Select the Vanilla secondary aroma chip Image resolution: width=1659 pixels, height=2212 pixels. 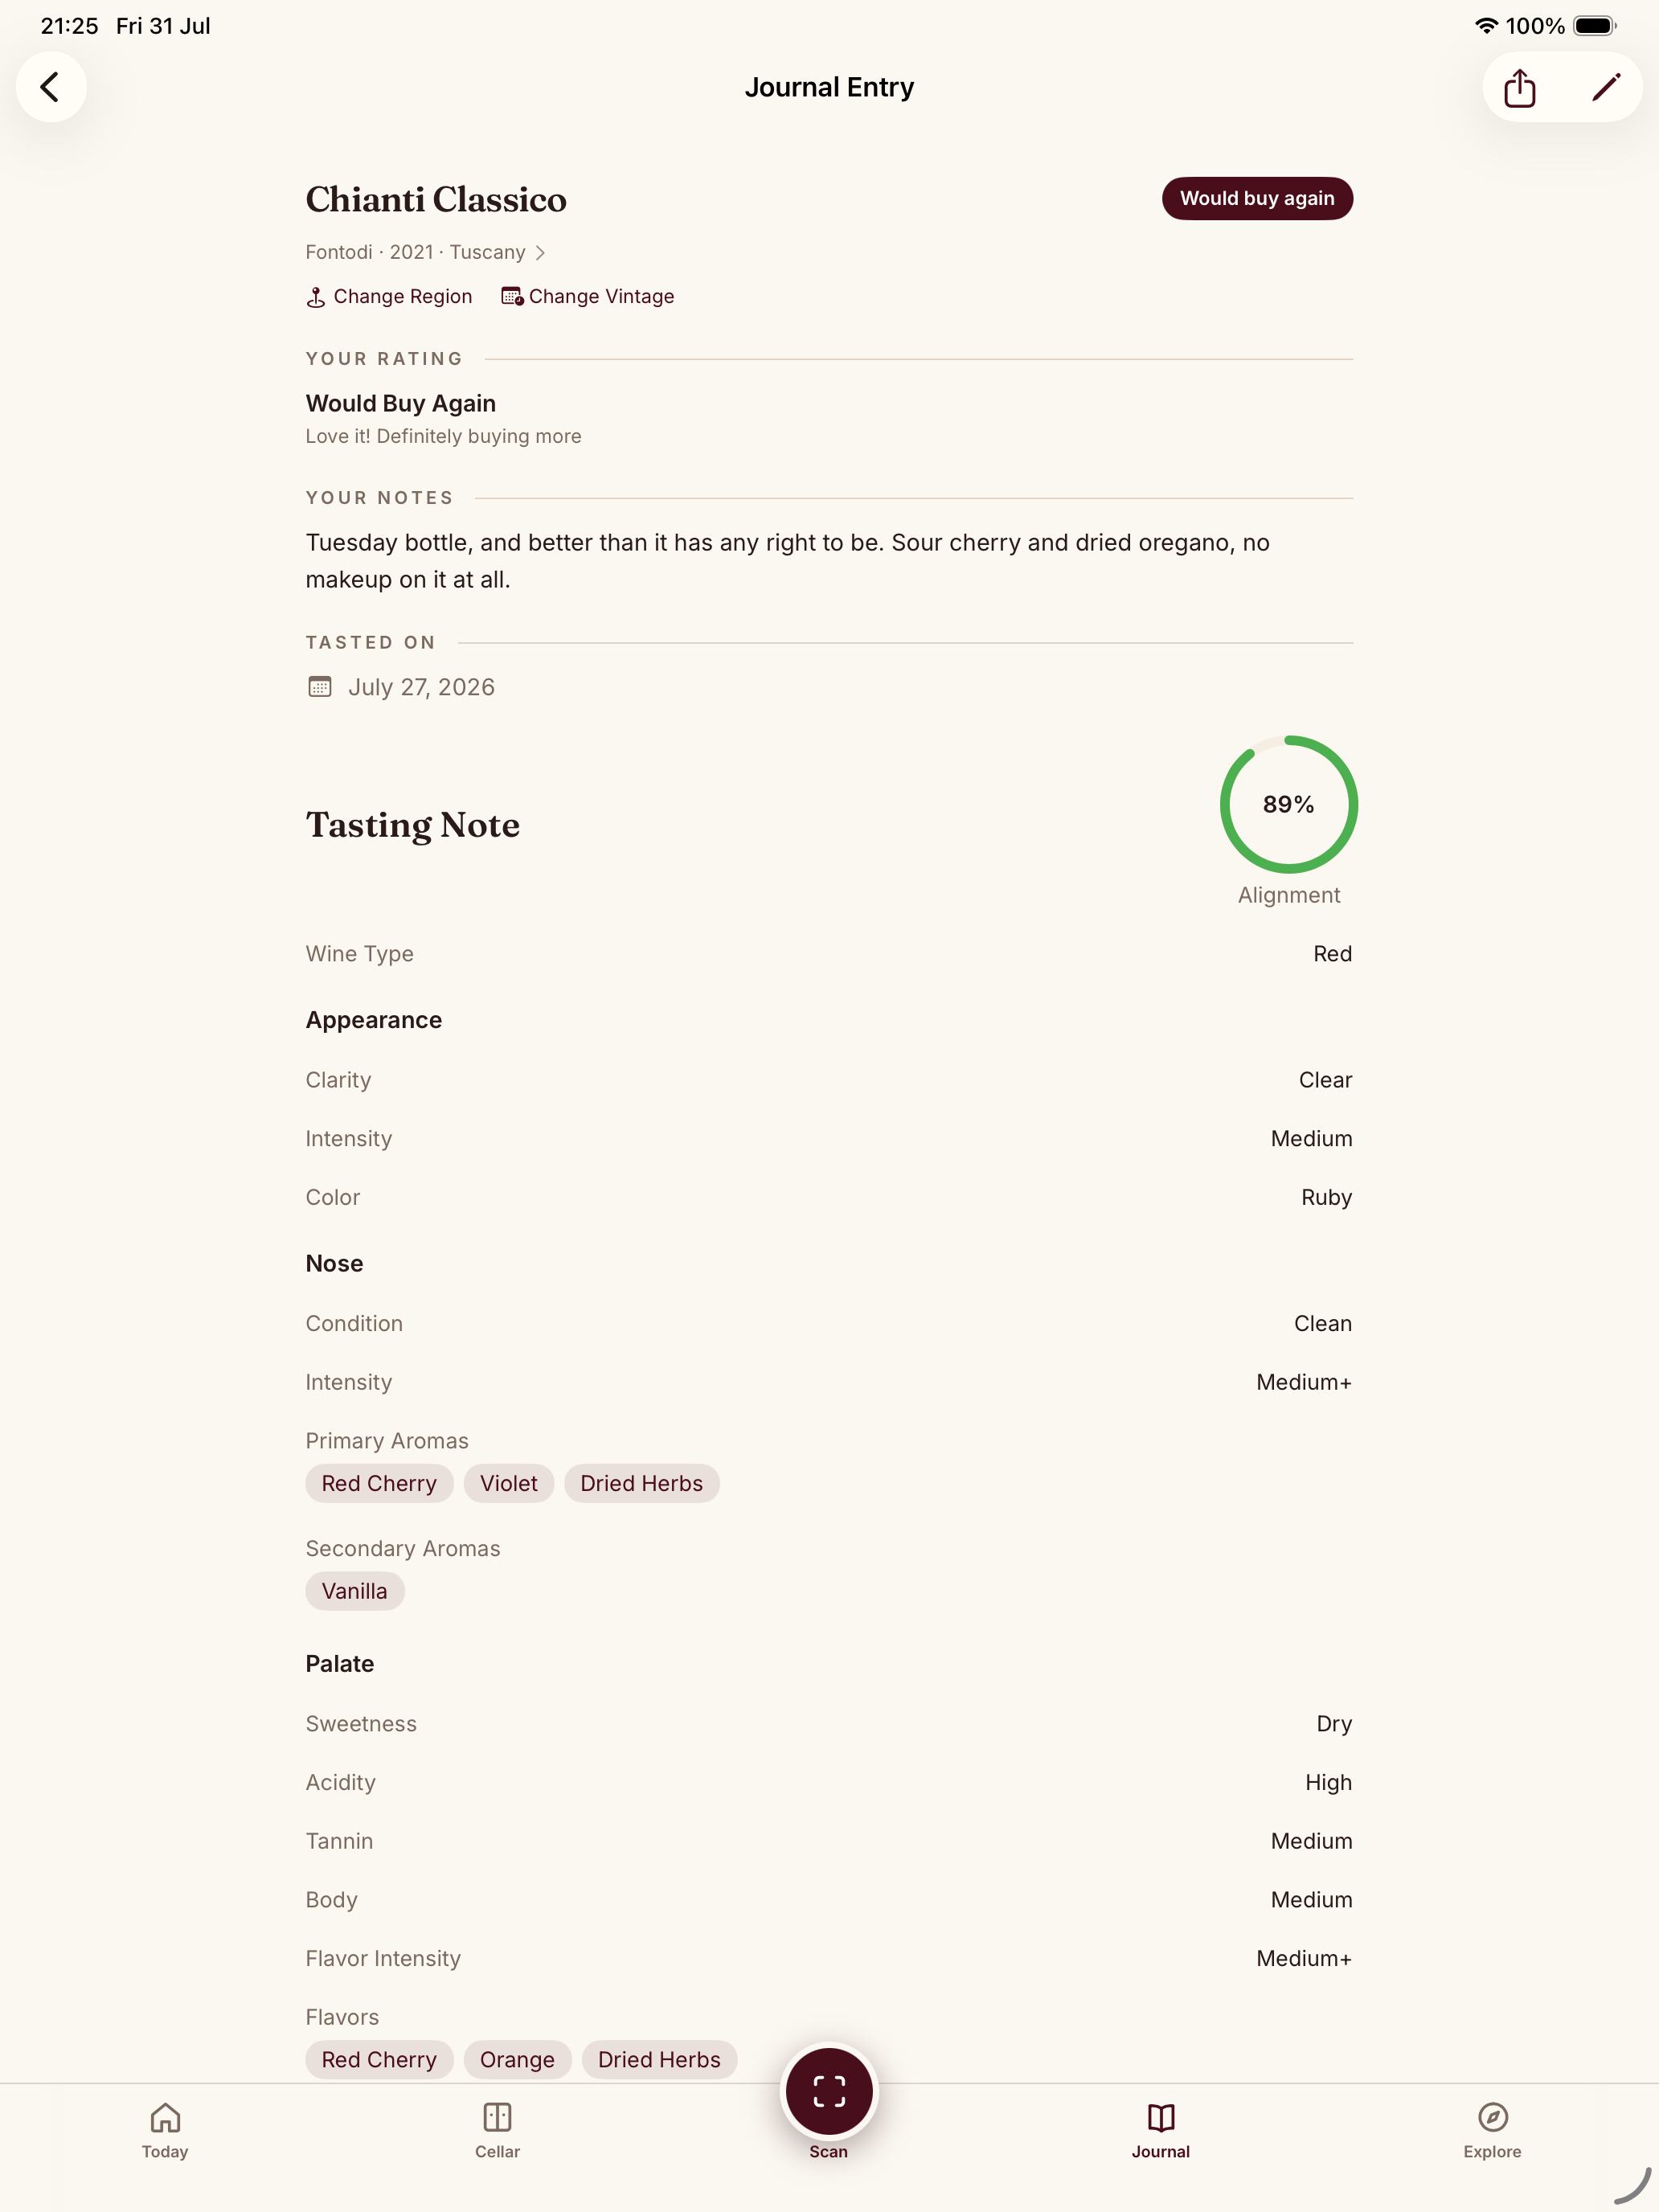click(x=355, y=1591)
